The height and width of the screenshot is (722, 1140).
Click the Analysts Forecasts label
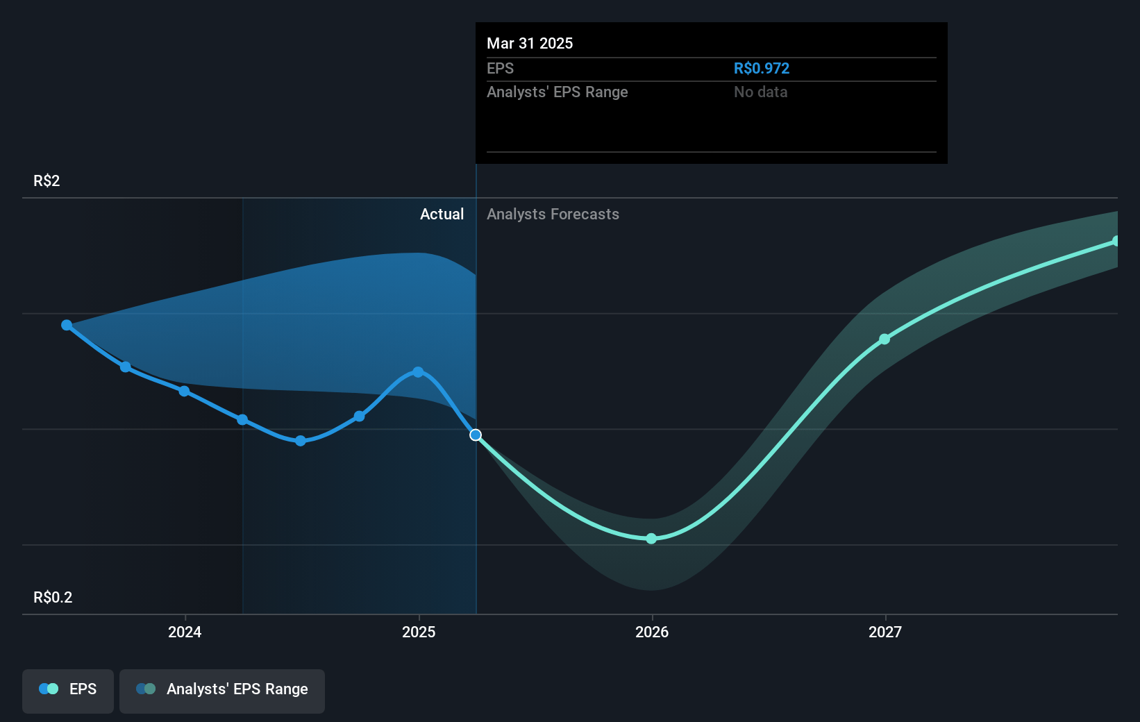point(553,215)
